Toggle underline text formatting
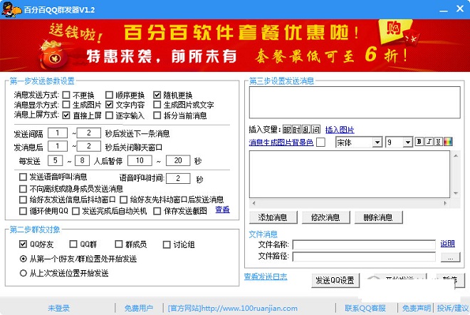 tap(438, 142)
